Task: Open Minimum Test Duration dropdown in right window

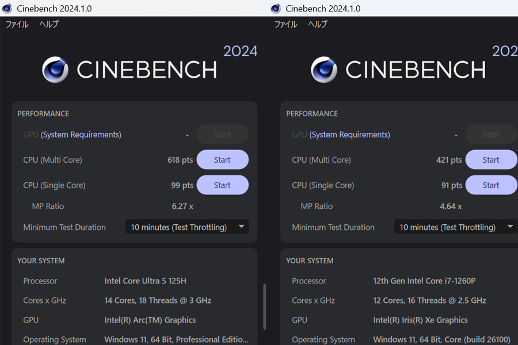Action: pyautogui.click(x=456, y=227)
